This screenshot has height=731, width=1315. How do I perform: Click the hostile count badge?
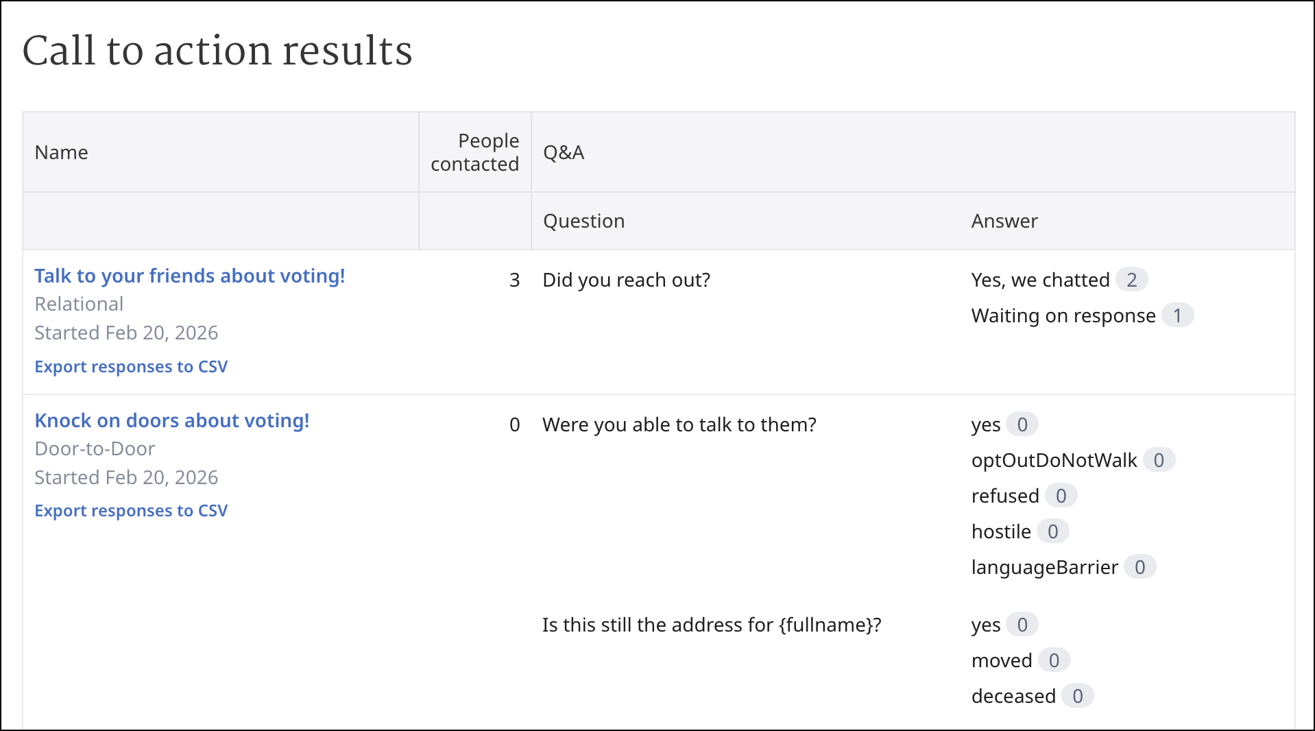(x=1052, y=531)
